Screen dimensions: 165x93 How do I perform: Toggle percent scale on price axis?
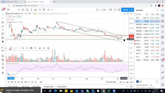coord(124,82)
